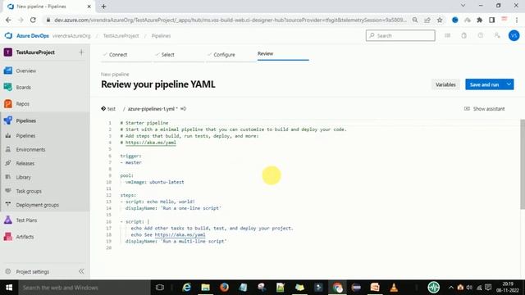Image resolution: width=525 pixels, height=295 pixels.
Task: Open user settings icon in header
Action: [497, 35]
